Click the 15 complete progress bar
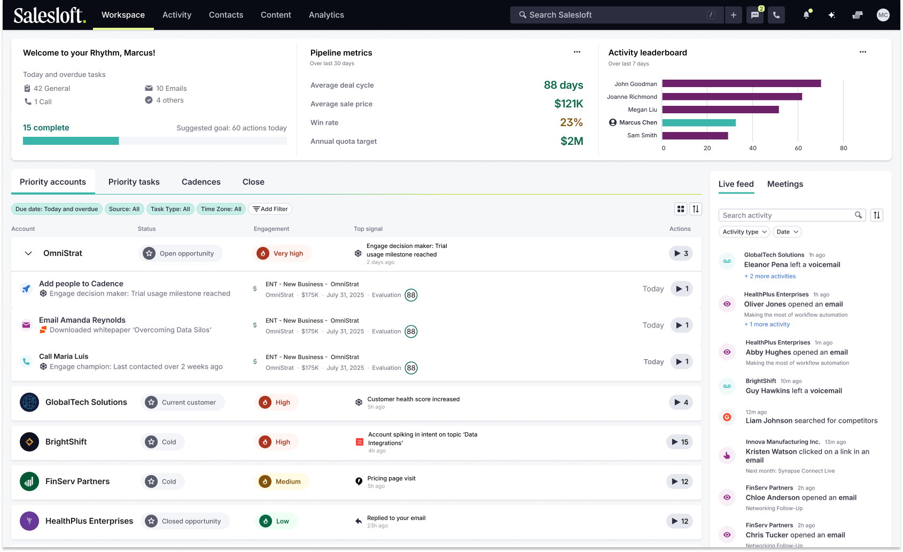903x552 pixels. coord(155,141)
